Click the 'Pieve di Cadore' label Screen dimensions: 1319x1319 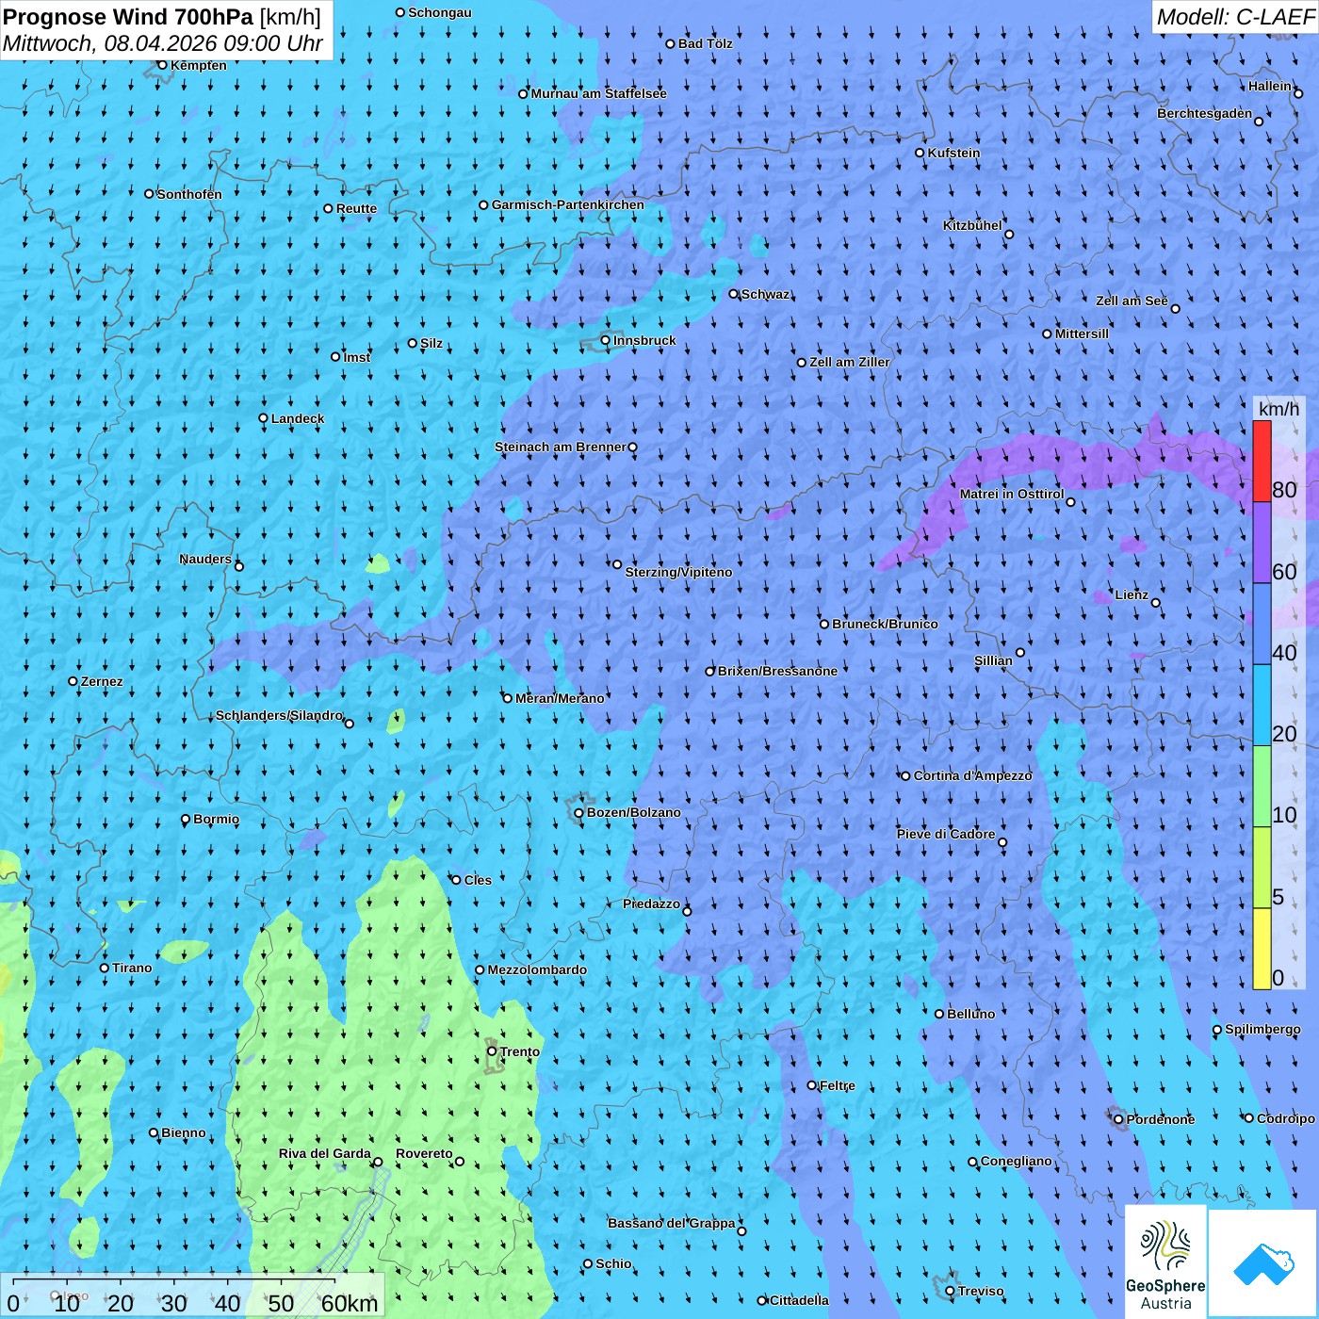[x=946, y=834]
